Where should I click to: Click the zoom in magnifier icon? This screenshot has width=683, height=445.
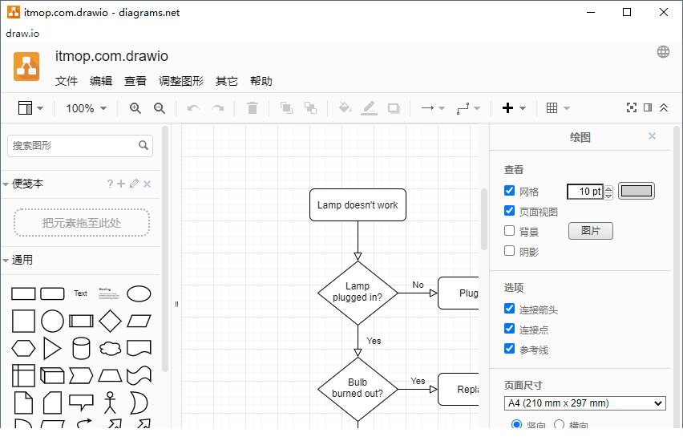[x=135, y=108]
